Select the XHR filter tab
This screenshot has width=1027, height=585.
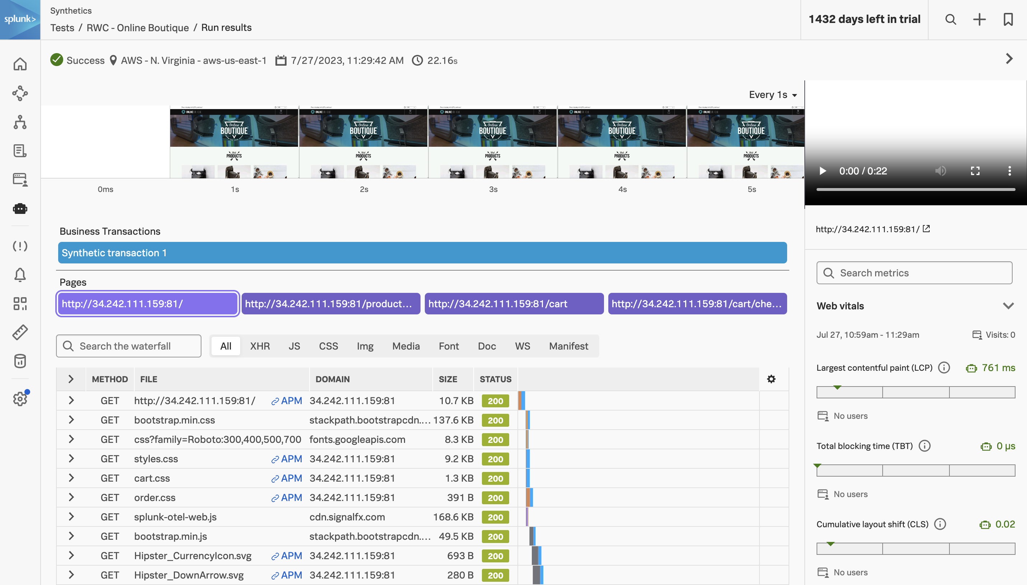pos(260,346)
